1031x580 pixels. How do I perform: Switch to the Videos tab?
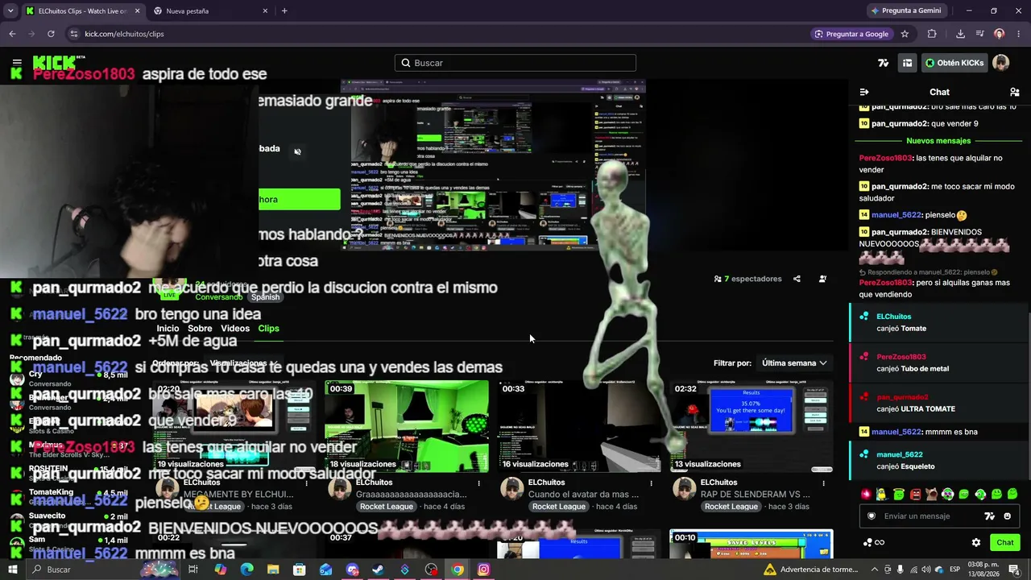coord(235,329)
